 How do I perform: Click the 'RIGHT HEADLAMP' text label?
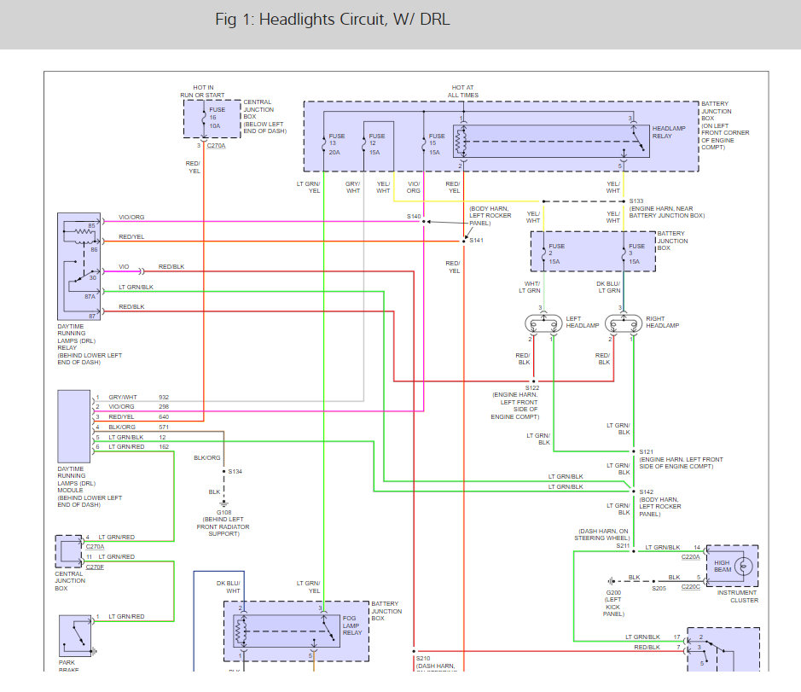coord(663,322)
